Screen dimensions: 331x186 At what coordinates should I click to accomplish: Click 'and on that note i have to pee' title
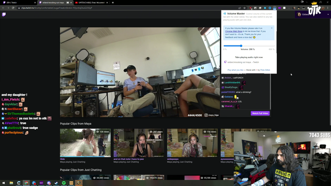[129, 159]
